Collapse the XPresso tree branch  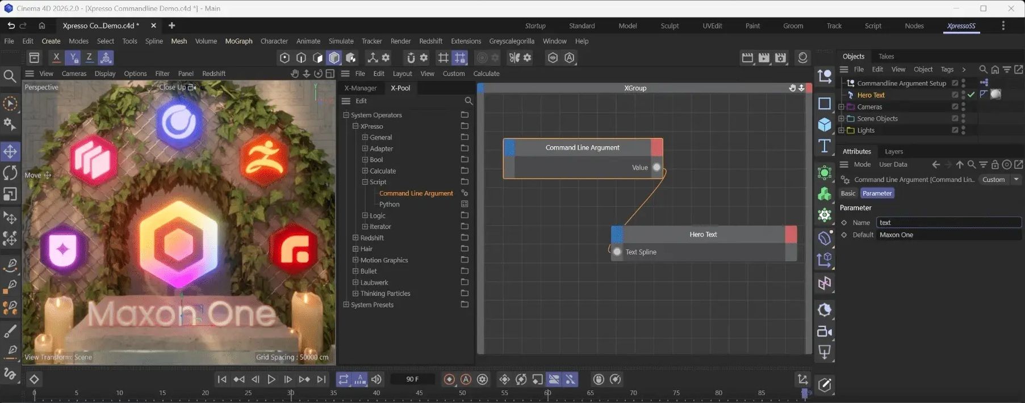click(355, 126)
